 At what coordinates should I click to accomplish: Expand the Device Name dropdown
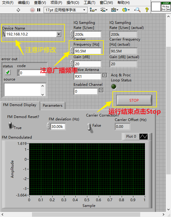pyautogui.click(x=59, y=34)
